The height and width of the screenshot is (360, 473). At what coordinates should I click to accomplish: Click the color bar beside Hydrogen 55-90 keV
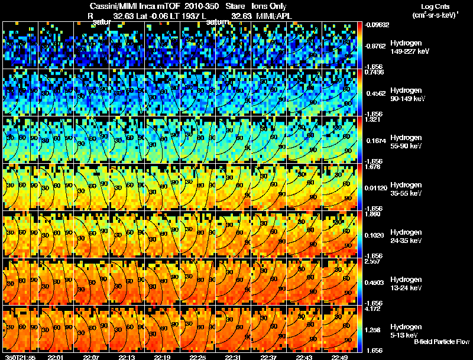point(359,140)
